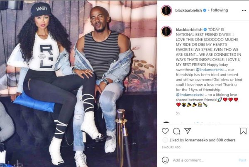Open the three-dot more options menu
Image resolution: width=249 pixels, height=167 pixels.
tap(244, 11)
